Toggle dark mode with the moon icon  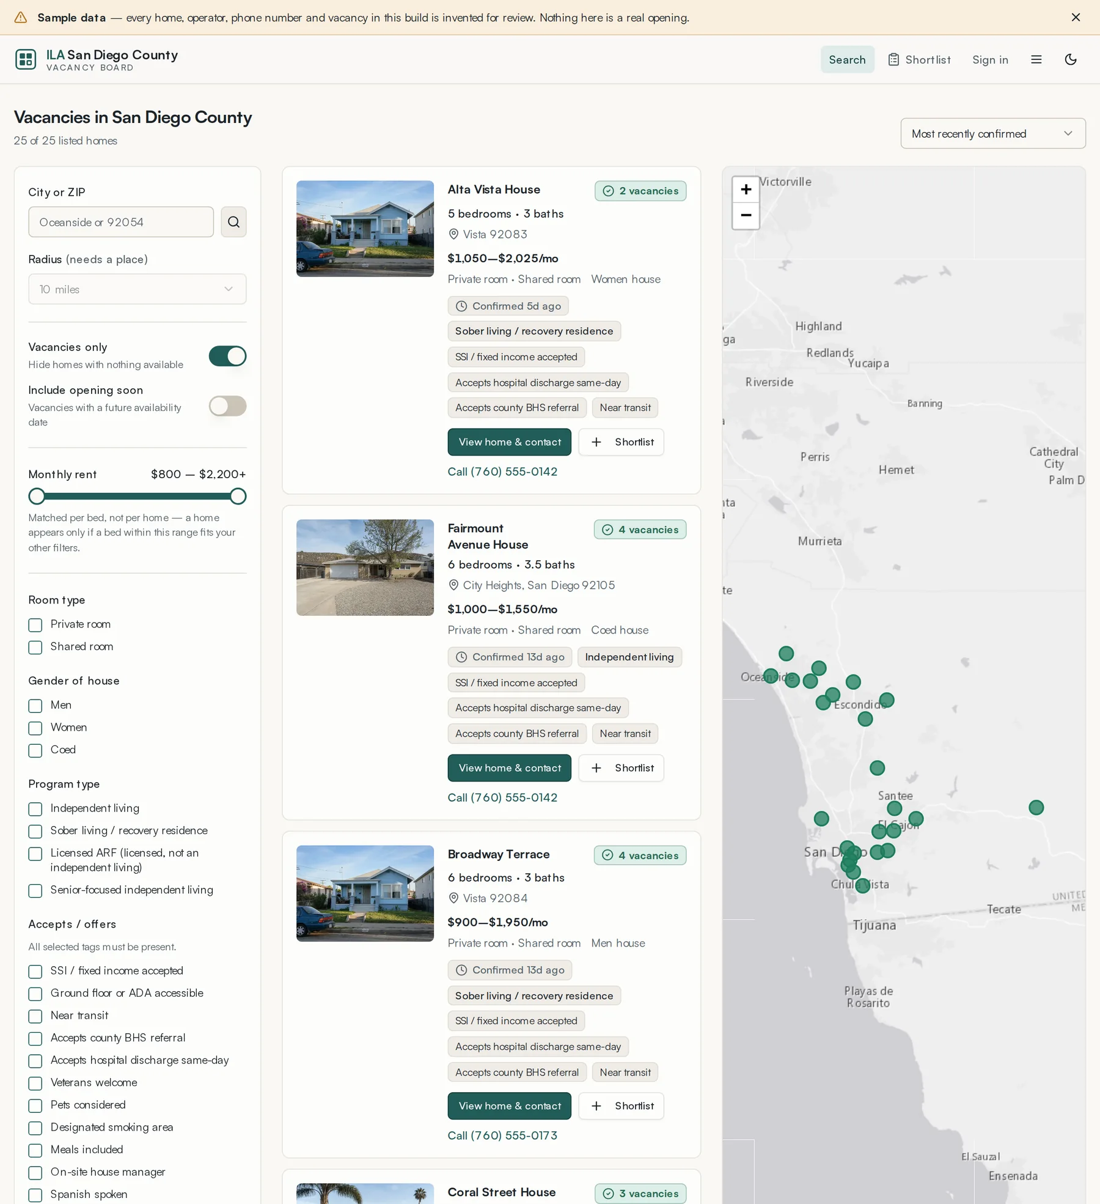click(1070, 59)
